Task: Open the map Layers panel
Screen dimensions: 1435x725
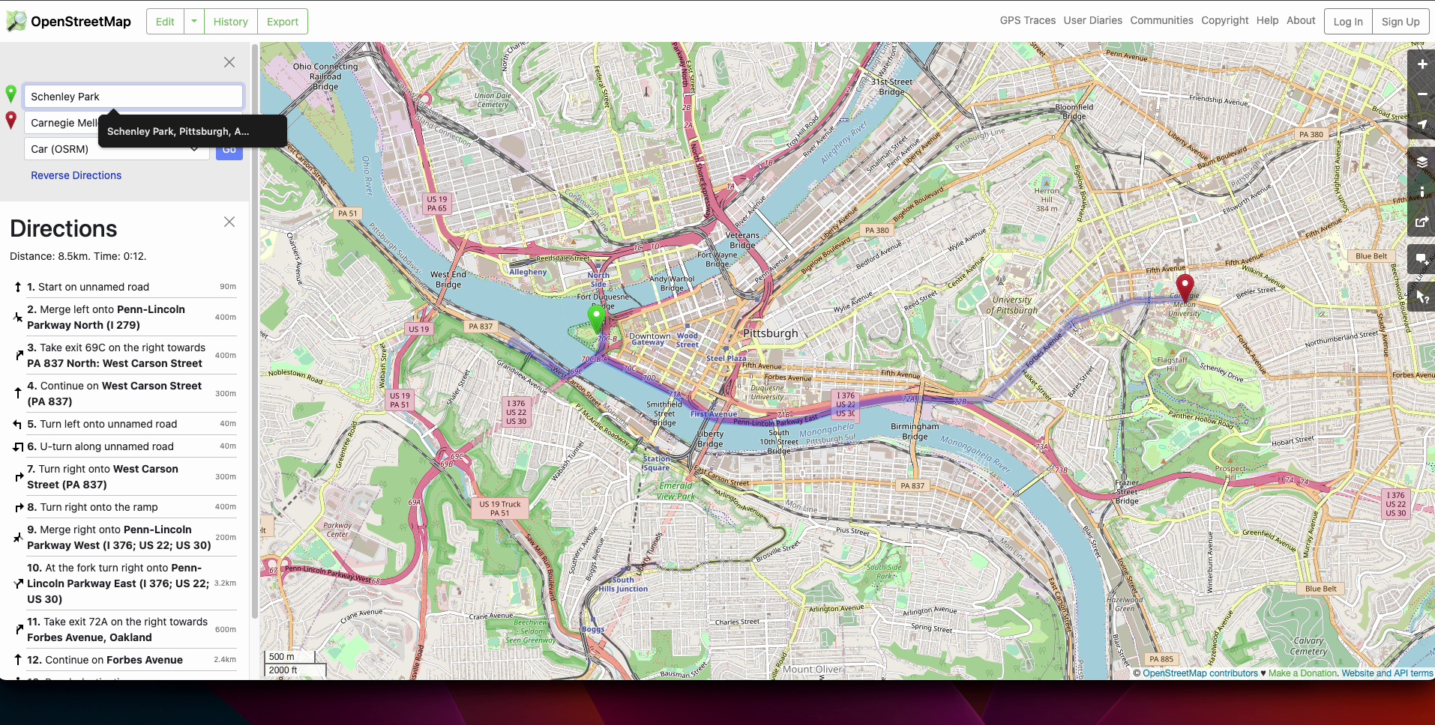Action: [1422, 162]
